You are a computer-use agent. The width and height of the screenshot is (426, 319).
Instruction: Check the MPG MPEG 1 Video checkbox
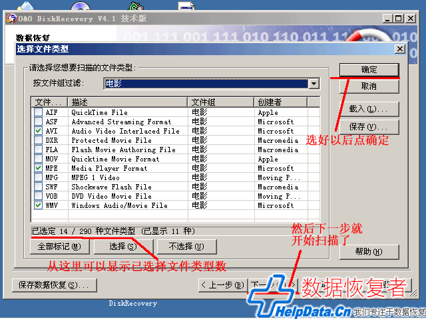(39, 177)
